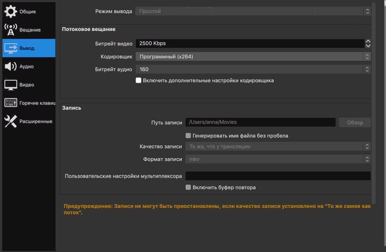386x252 pixels.
Task: Click the Качество записи label
Action: [x=161, y=147]
